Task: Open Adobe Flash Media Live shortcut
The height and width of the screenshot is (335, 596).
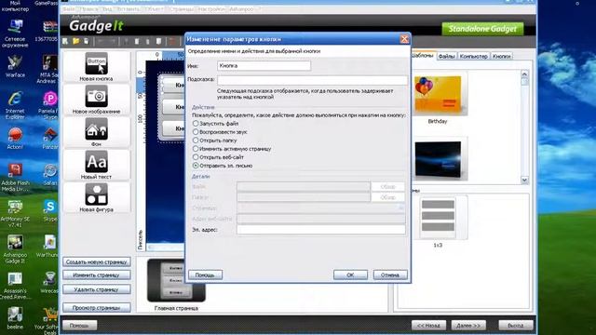Action: click(15, 177)
